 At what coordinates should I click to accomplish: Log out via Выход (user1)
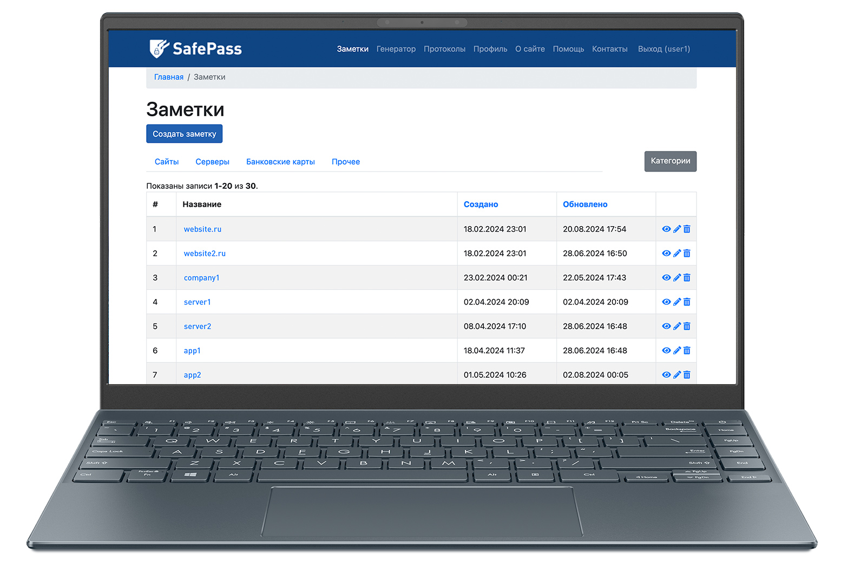click(x=663, y=49)
